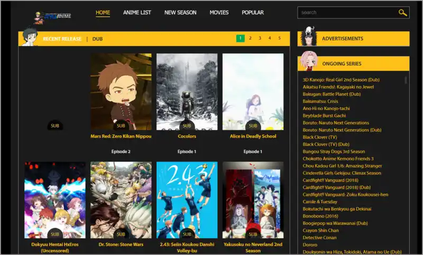Click SUB badge on Cocolors poster
423x255 pixels.
(187, 126)
